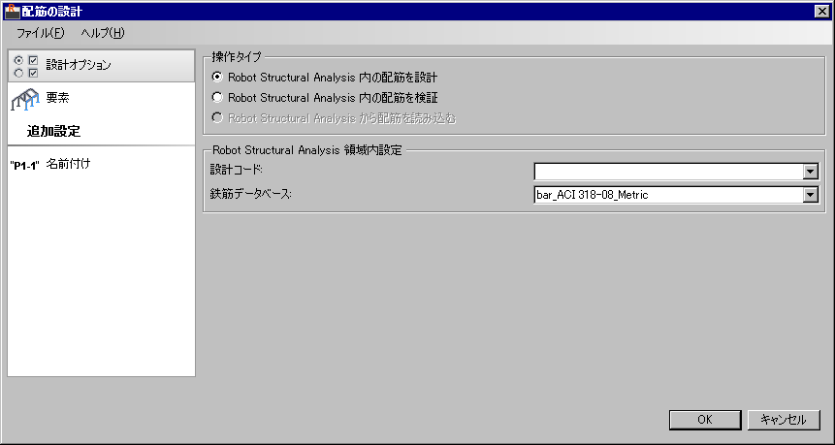The image size is (835, 445).
Task: Confirm with the OK button
Action: 705,420
